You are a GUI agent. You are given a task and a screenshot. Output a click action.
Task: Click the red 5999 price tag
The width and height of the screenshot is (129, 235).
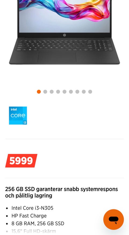21,161
